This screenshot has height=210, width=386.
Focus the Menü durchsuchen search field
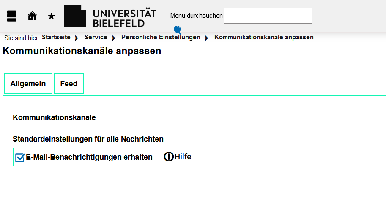pos(268,16)
